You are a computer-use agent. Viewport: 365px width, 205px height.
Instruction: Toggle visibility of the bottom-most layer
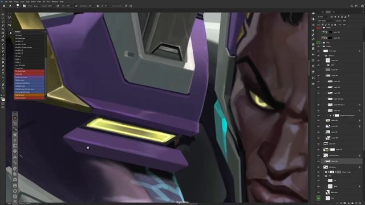pyautogui.click(x=318, y=198)
